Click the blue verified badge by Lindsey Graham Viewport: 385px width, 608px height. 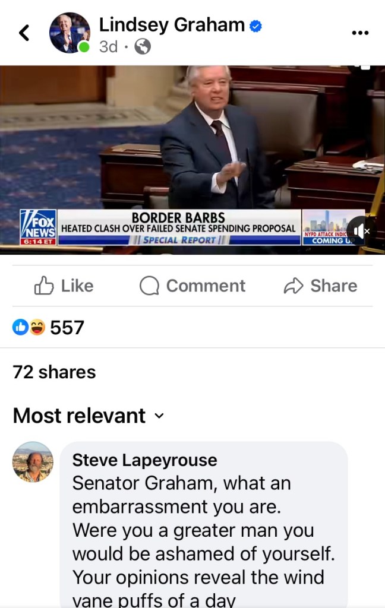point(255,26)
